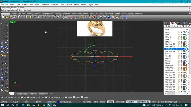Image resolution: width=191 pixels, height=107 pixels.
Task: Toggle Grid Snap in status bar
Action: point(87,102)
